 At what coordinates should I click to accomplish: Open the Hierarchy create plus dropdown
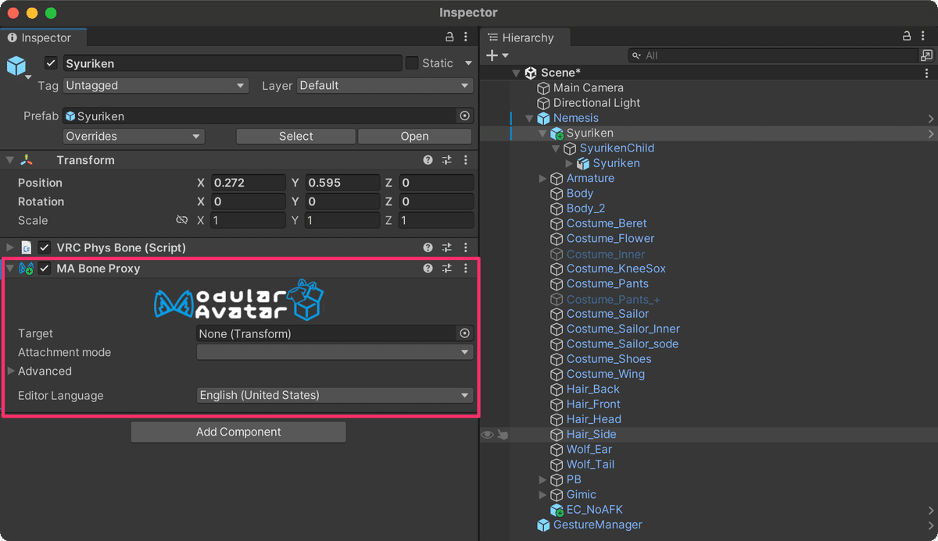click(497, 55)
